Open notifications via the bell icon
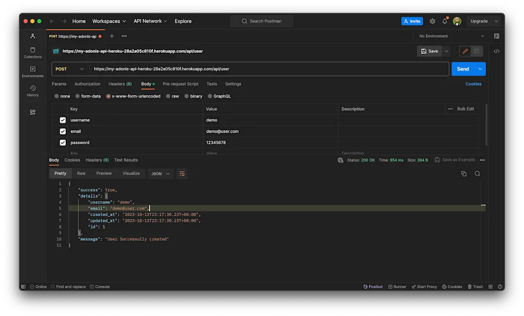Screen dimensions: 524x316 tap(444, 21)
